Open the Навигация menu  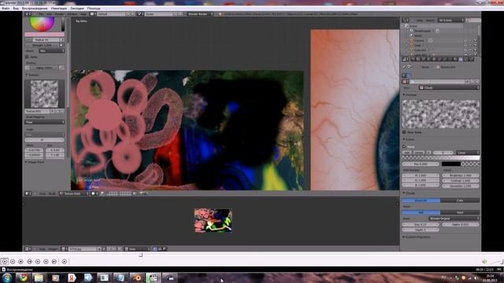(x=59, y=9)
